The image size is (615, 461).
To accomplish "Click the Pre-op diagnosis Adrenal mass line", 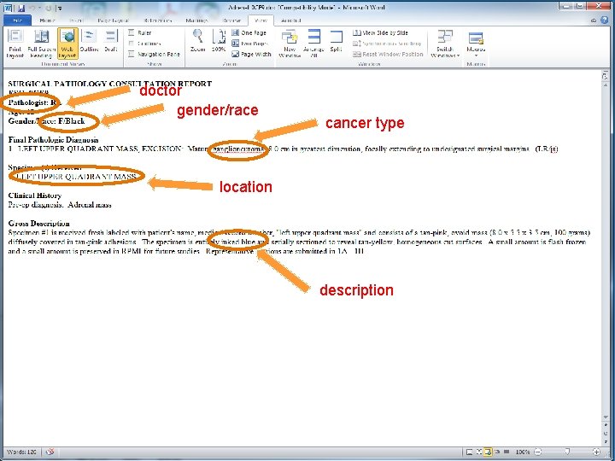I will (60, 205).
